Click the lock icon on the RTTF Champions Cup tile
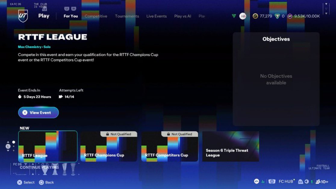 pos(107,134)
